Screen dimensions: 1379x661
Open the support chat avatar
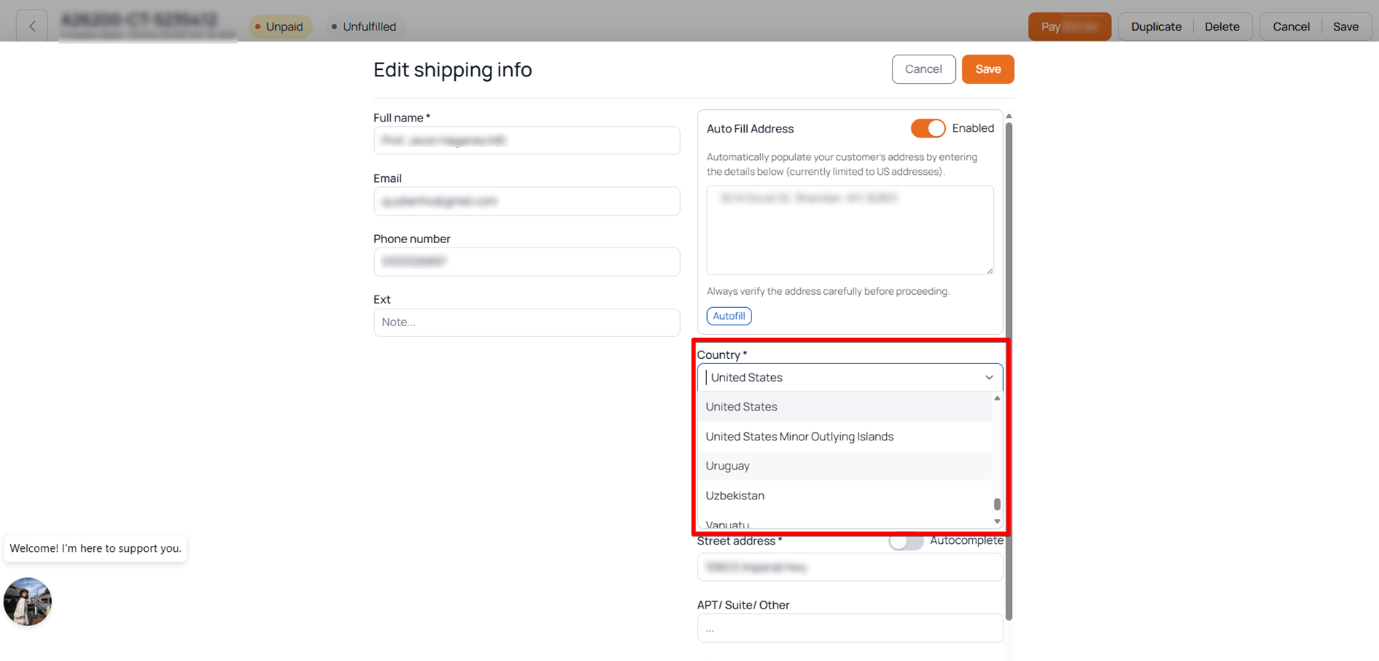pyautogui.click(x=28, y=601)
